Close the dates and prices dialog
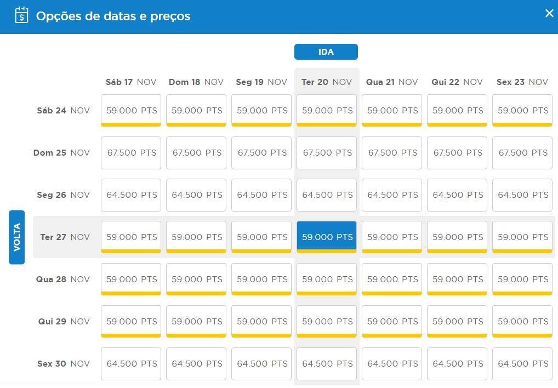Screen dimensions: 558x388 pos(549,14)
